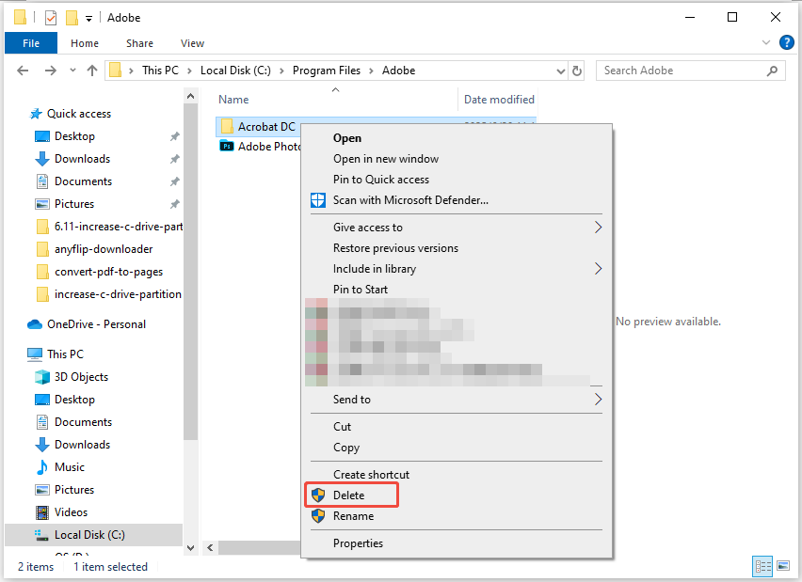802x582 pixels.
Task: Go up one folder level arrow
Action: (92, 71)
